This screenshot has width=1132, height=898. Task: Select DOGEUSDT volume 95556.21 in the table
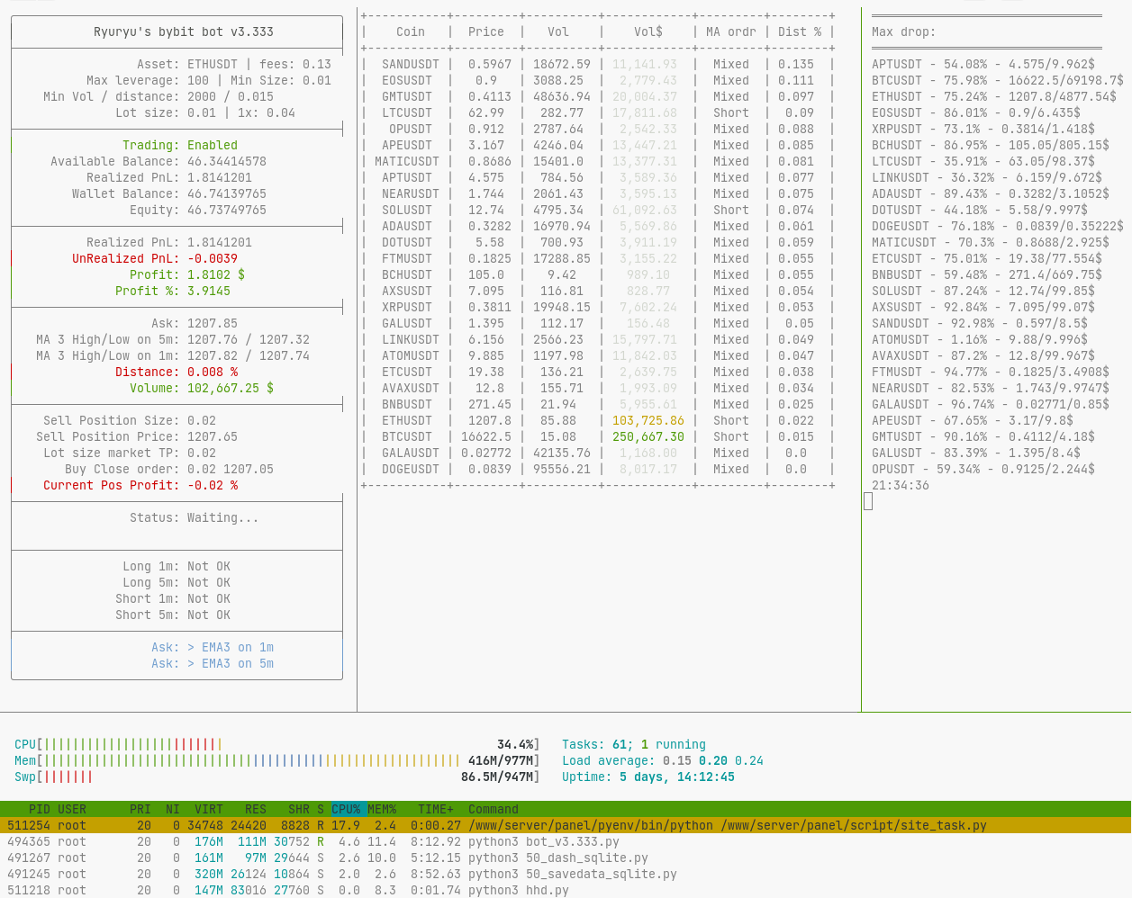coord(562,469)
